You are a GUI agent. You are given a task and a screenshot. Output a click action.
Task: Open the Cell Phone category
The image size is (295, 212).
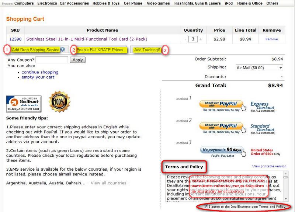click(x=133, y=3)
